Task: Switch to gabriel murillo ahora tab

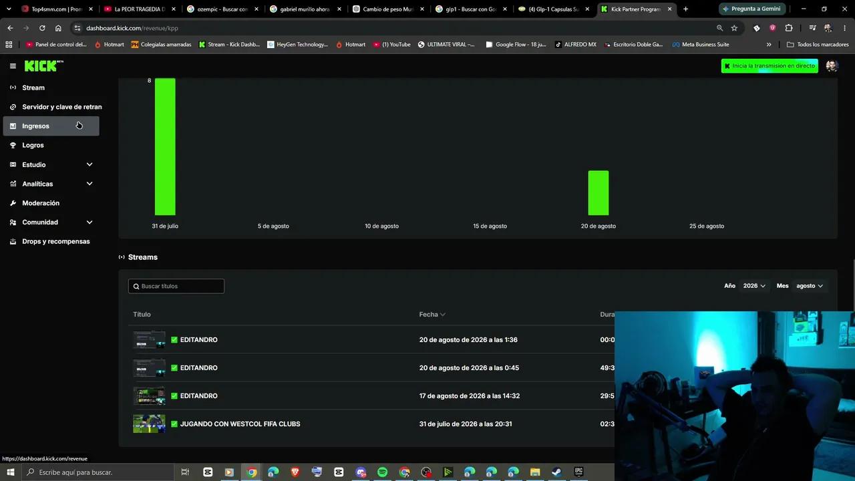Action: click(305, 9)
